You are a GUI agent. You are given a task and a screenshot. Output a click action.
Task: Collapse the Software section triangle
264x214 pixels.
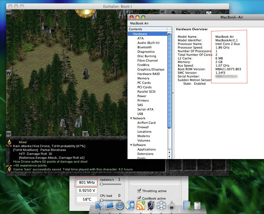pyautogui.click(x=131, y=145)
